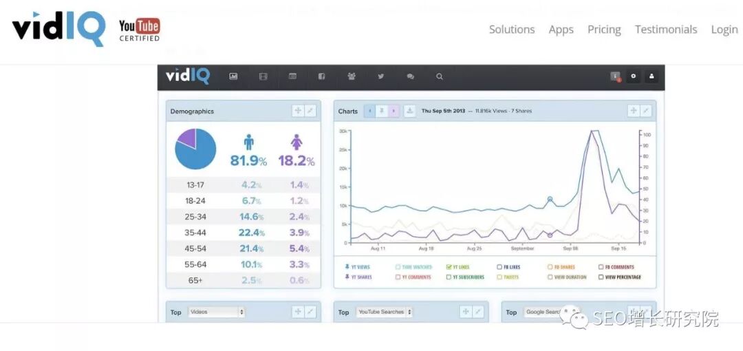Open the analytics bar-chart icon in dashboard toolbar
Image resolution: width=743 pixels, height=351 pixels.
pos(233,76)
